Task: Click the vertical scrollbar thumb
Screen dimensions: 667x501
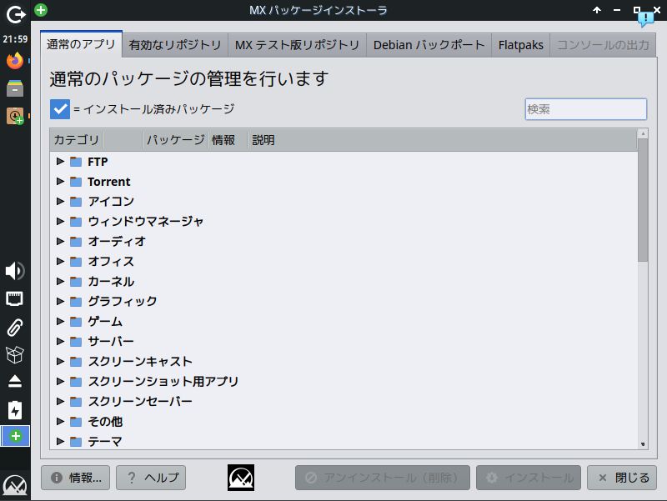Action: (x=643, y=200)
